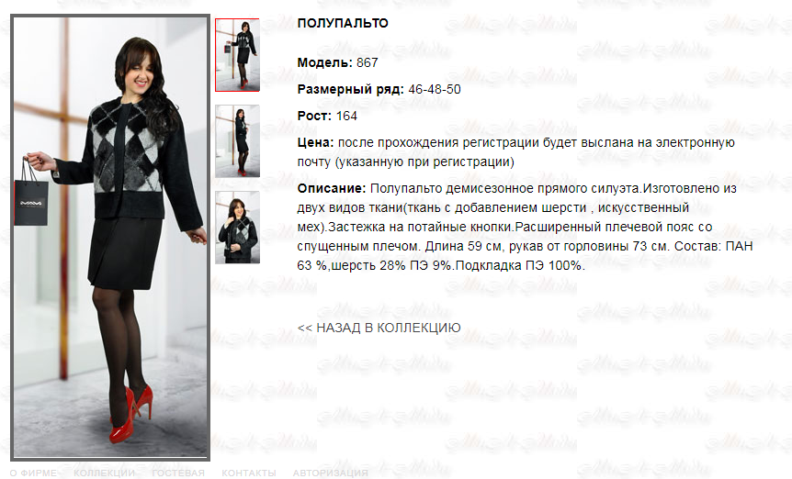The height and width of the screenshot is (479, 792).
Task: Click the Описание label
Action: (332, 189)
